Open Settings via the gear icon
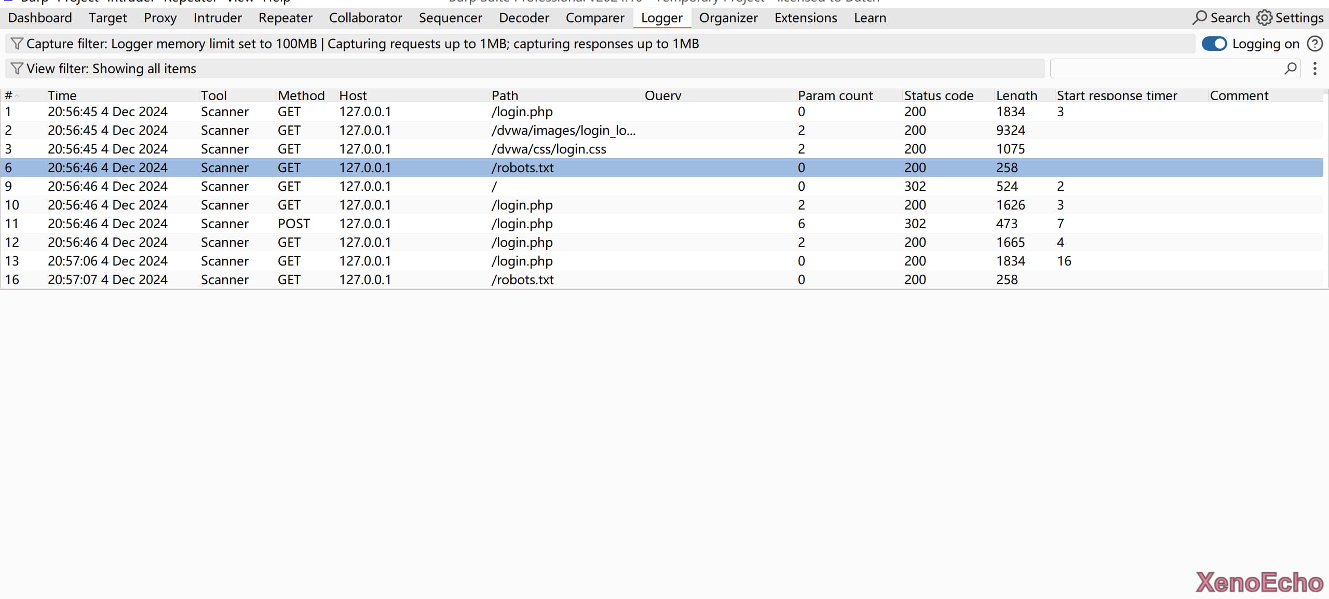 [1264, 18]
